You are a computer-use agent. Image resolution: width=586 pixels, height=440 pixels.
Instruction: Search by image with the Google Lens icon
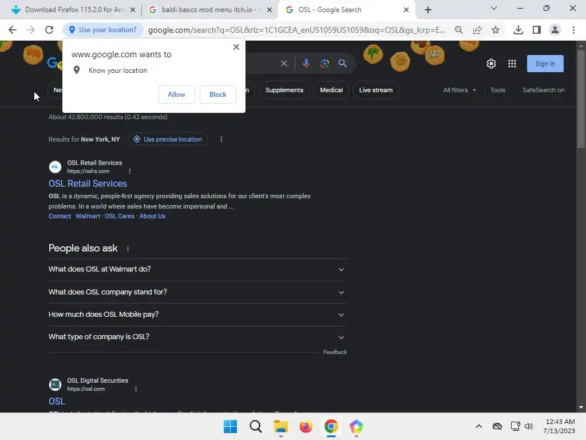[x=324, y=63]
